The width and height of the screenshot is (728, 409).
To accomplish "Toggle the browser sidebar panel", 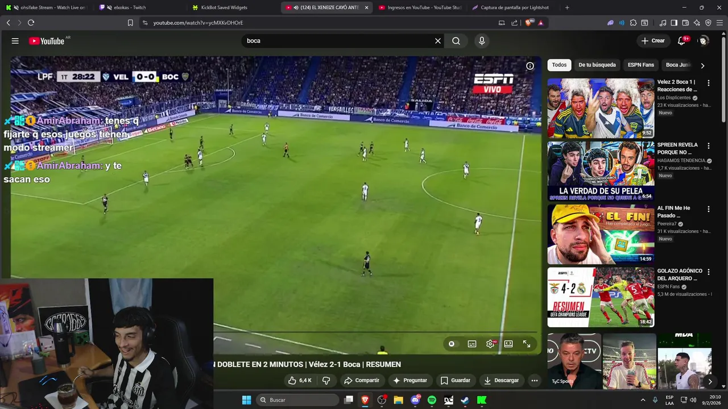I will pyautogui.click(x=674, y=23).
